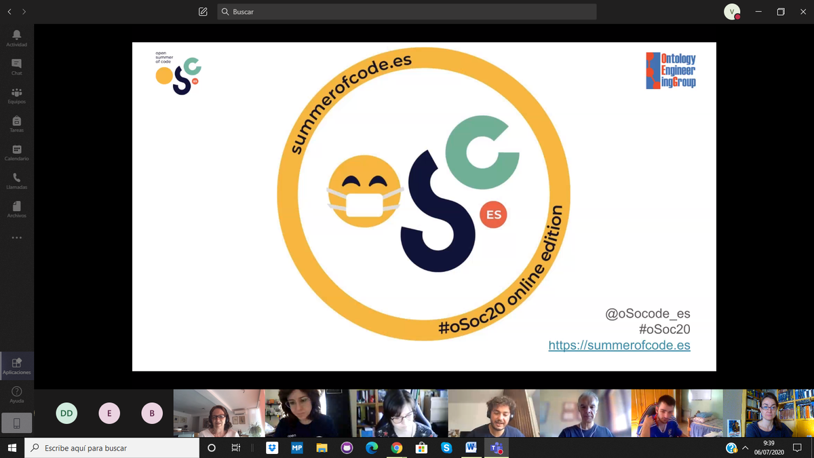Launch Google Chrome from the taskbar
The height and width of the screenshot is (458, 814).
pos(397,448)
